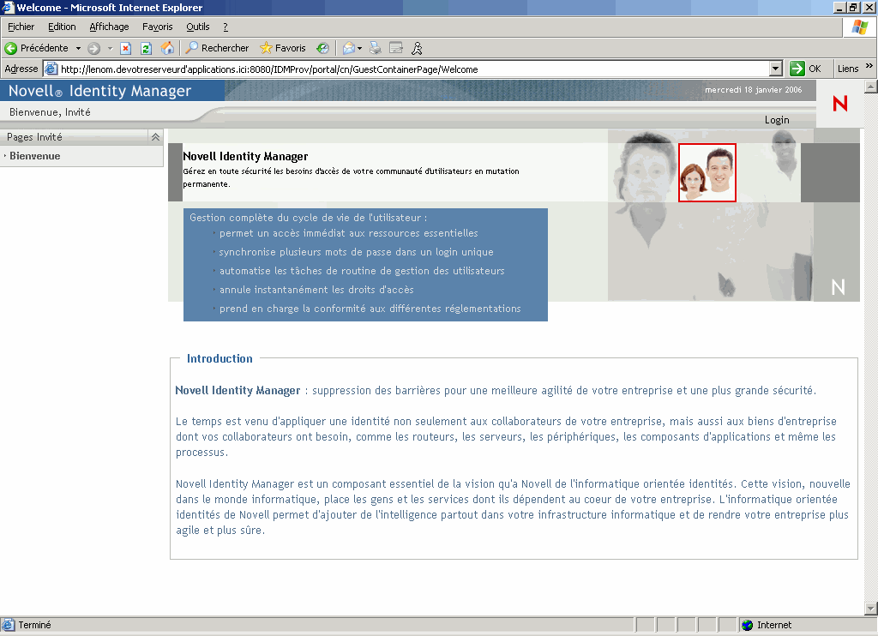Image resolution: width=878 pixels, height=636 pixels.
Task: Click the white N logo on banner
Action: coord(838,287)
